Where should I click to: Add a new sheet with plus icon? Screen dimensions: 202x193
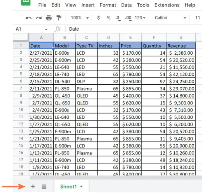33,186
